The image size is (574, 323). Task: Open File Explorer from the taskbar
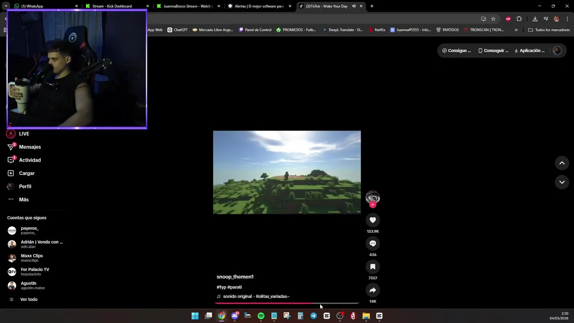(x=366, y=316)
